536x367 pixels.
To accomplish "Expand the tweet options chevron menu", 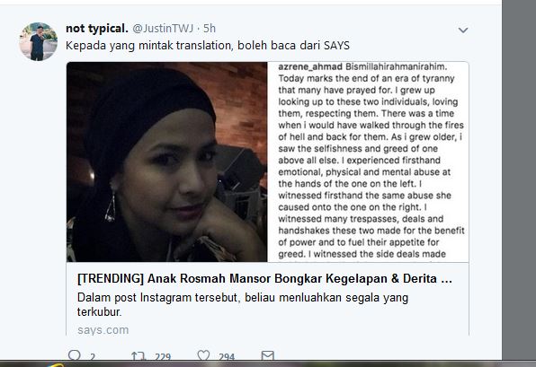I will [x=463, y=30].
